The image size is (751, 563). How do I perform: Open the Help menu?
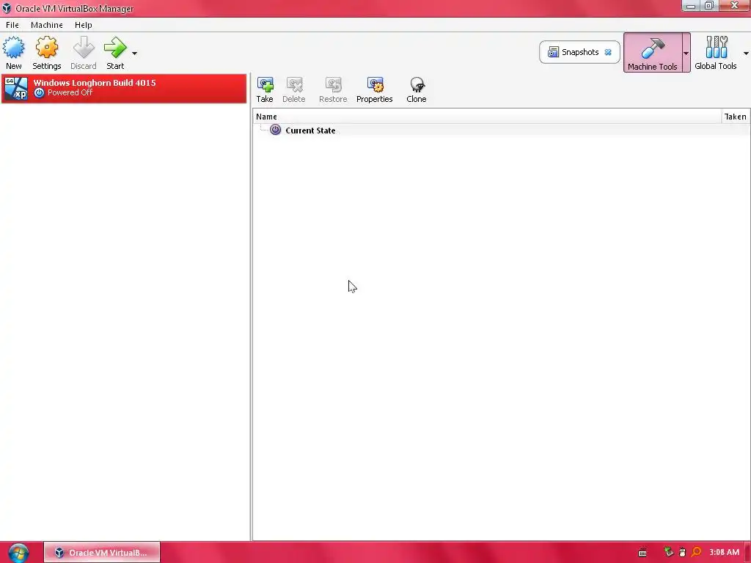(84, 25)
